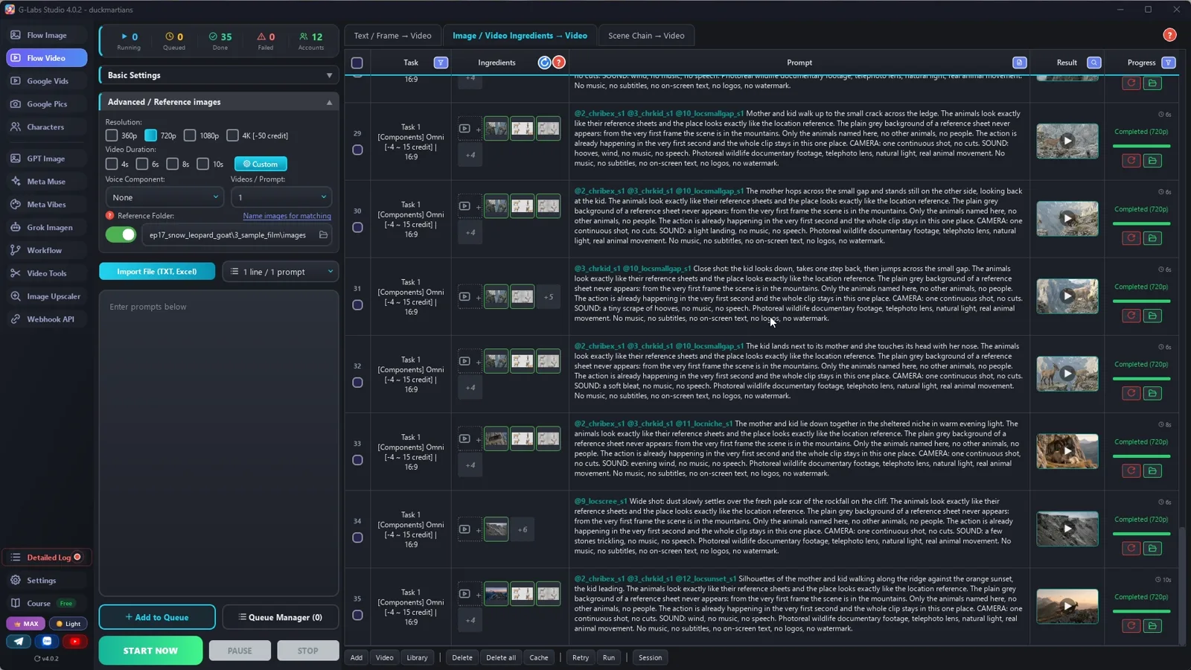Browse reference folder with folder icon
Viewport: 1191px width, 670px height.
pos(323,235)
